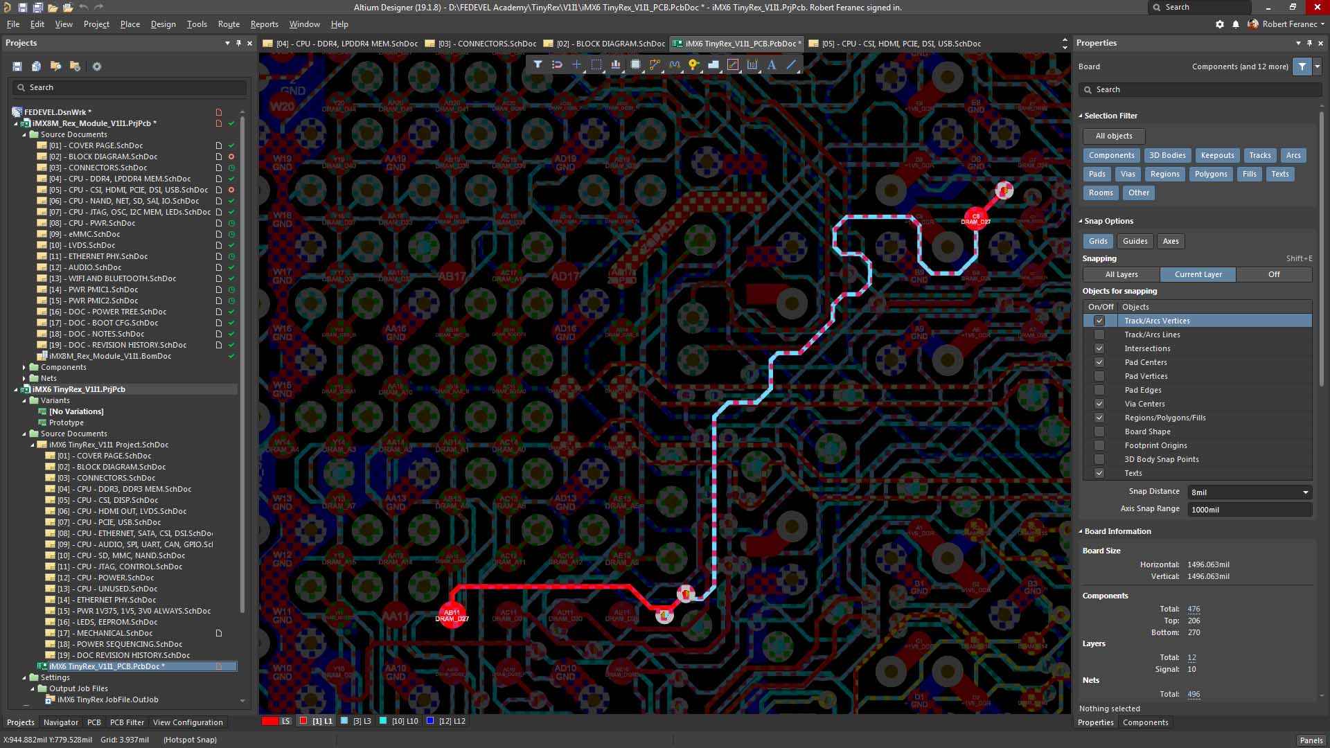This screenshot has height=748, width=1330.
Task: Open the Snap Distance dropdown
Action: tap(1305, 492)
